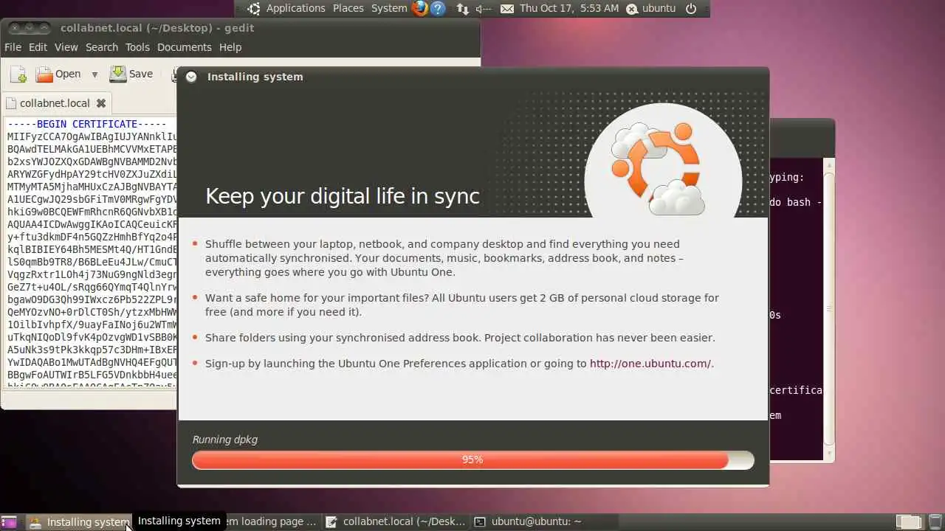Switch to Installing system taskbar entry
Screen dimensions: 945x531
pyautogui.click(x=78, y=522)
